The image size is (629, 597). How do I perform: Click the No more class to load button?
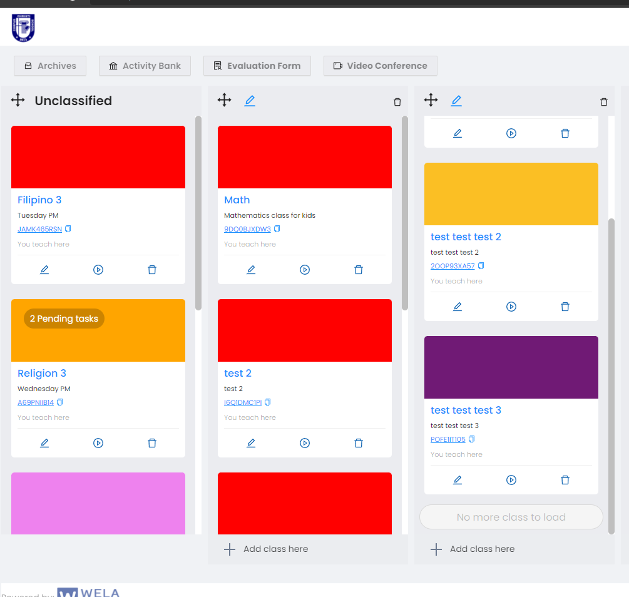(511, 517)
